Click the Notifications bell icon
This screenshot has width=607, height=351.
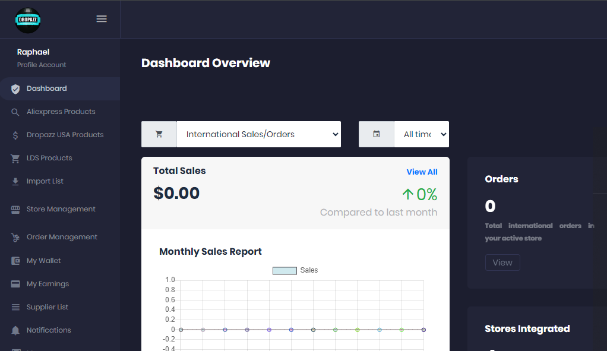(x=15, y=330)
